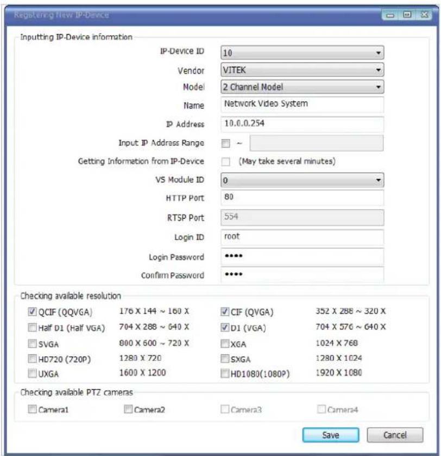Select the Camera2 PTZ checkbox
441x456 pixels.
(x=128, y=409)
